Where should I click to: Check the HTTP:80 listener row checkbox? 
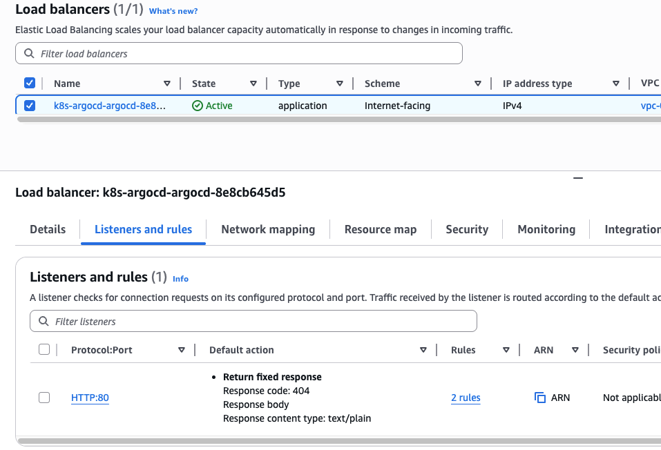(x=44, y=398)
